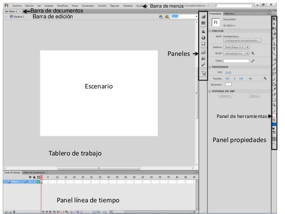This screenshot has width=285, height=214.
Task: Click the Clase input field
Action: 236,61
